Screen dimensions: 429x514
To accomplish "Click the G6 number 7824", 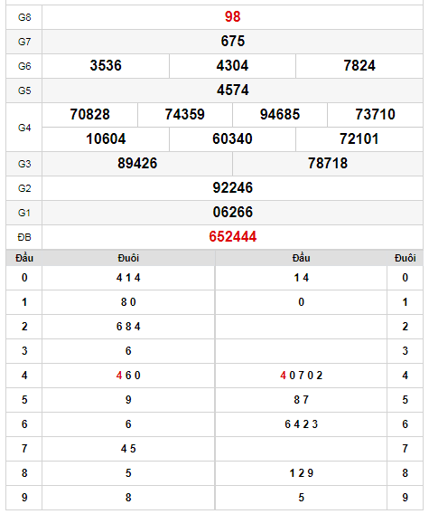I will [359, 65].
